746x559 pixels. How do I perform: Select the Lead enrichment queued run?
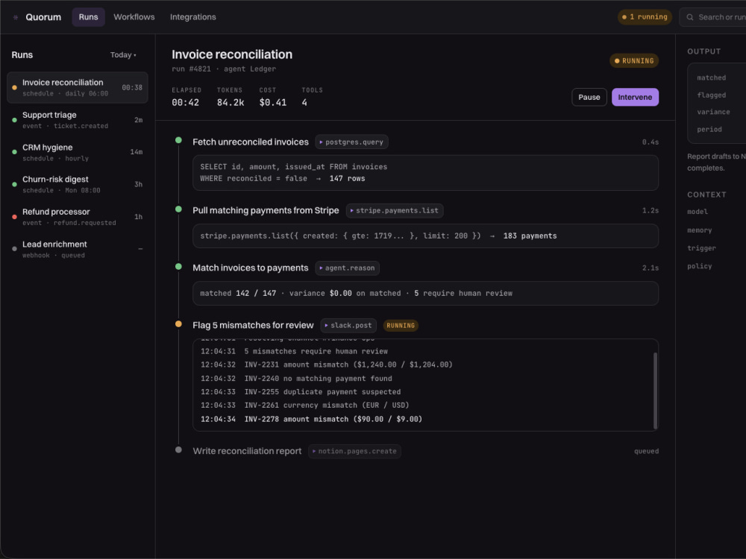tap(78, 249)
